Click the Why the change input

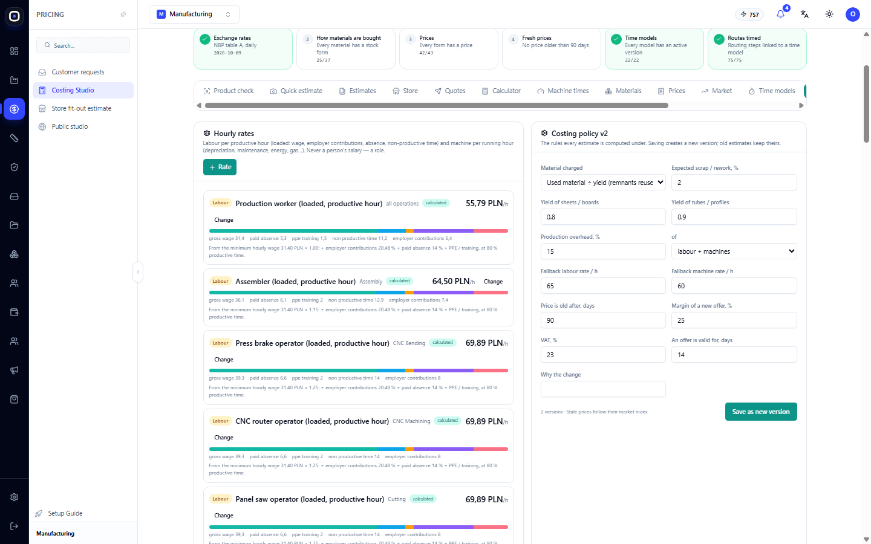click(x=603, y=389)
